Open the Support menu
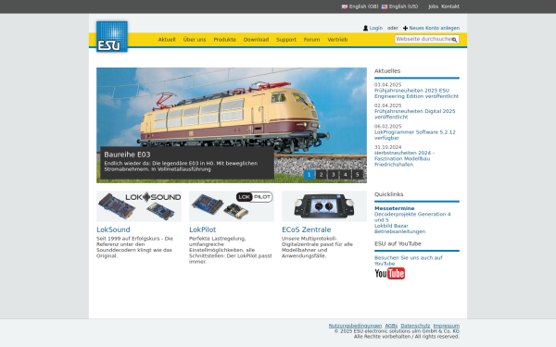The width and height of the screenshot is (556, 347). tap(286, 40)
